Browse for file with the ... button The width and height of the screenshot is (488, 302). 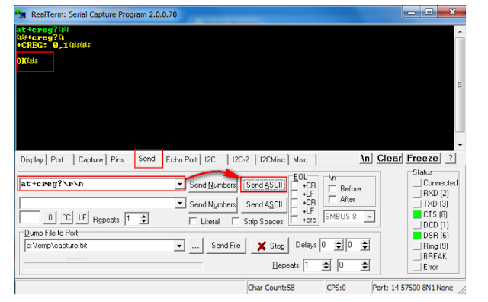(x=195, y=246)
